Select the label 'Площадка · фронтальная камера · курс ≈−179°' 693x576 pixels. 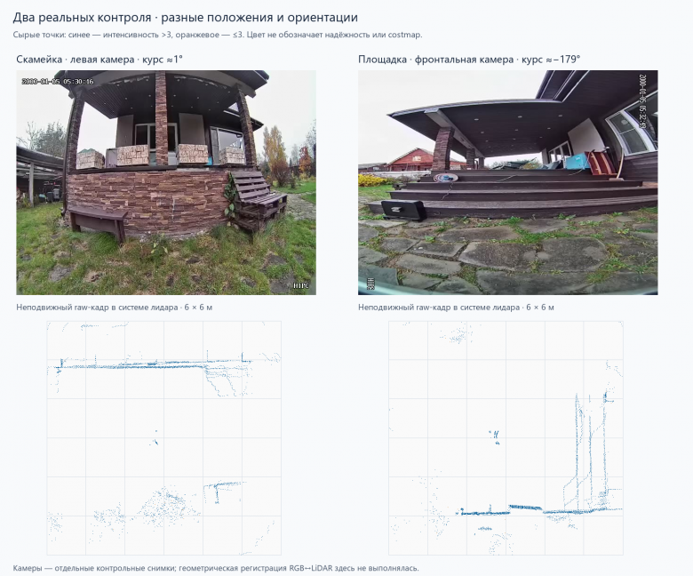click(469, 60)
